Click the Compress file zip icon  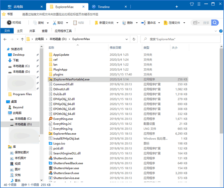pos(165,23)
